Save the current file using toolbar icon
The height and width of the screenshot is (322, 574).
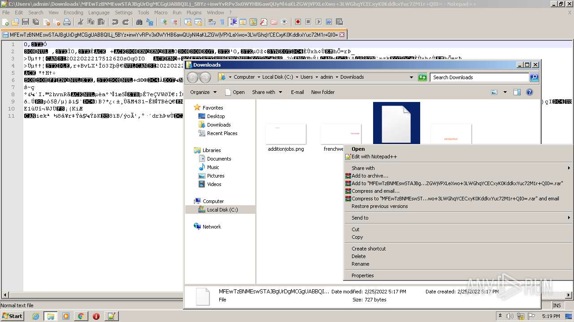tap(26, 21)
